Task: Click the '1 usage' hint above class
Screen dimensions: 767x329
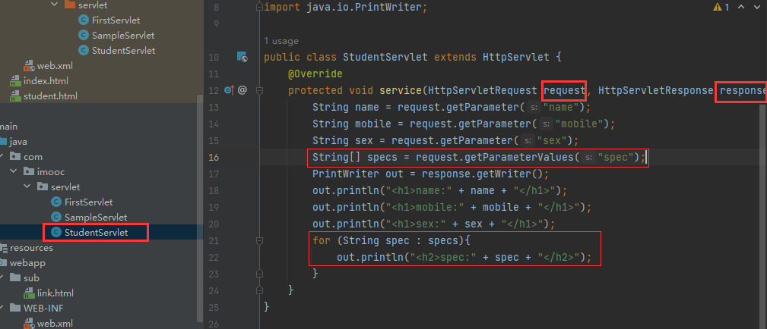Action: click(x=281, y=41)
